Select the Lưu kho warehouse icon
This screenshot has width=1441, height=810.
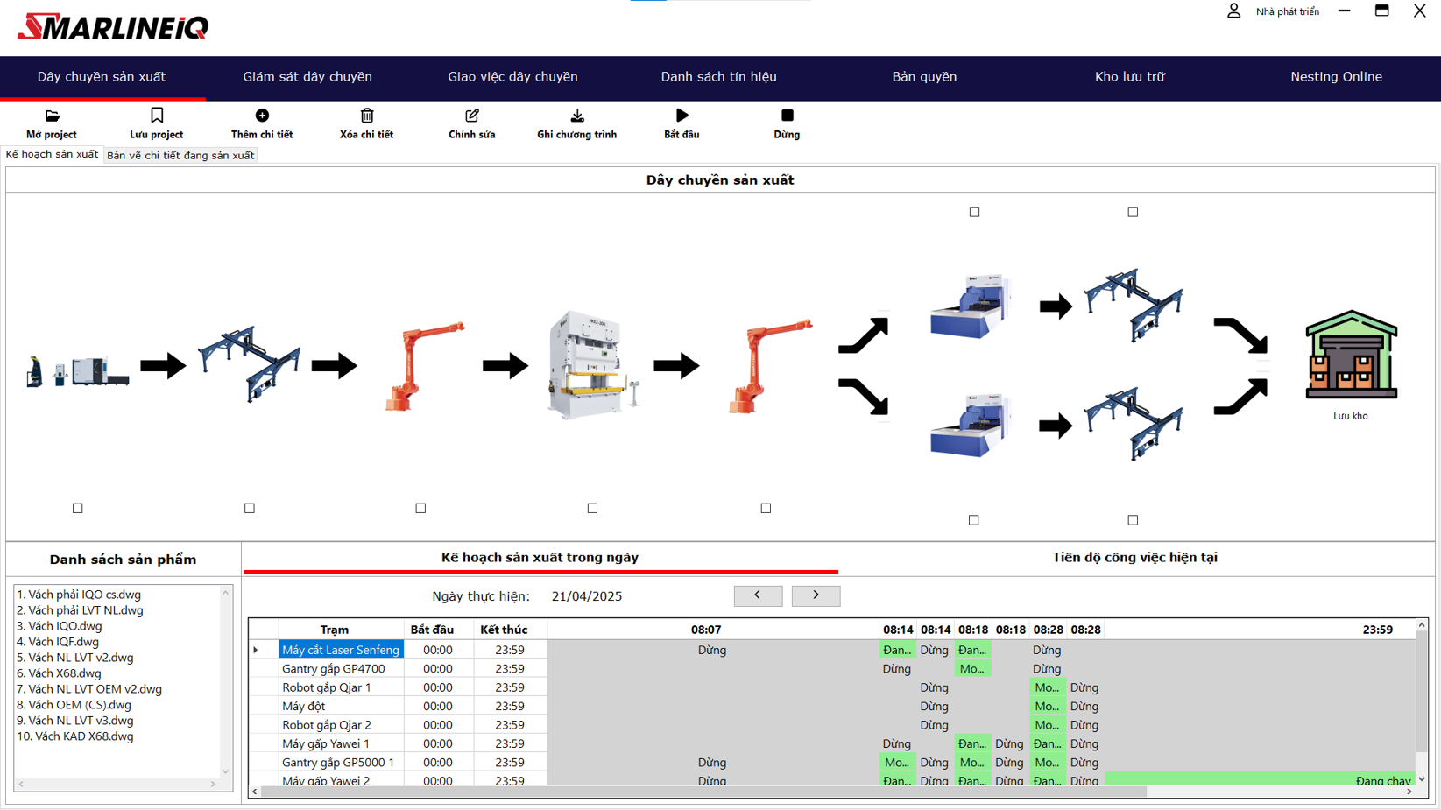click(x=1351, y=356)
